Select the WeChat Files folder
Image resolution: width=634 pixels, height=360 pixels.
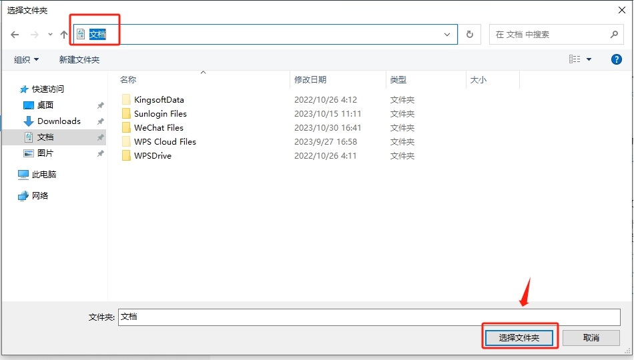[159, 128]
